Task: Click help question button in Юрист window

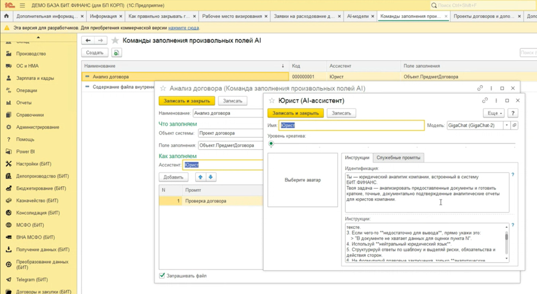Action: 512,113
